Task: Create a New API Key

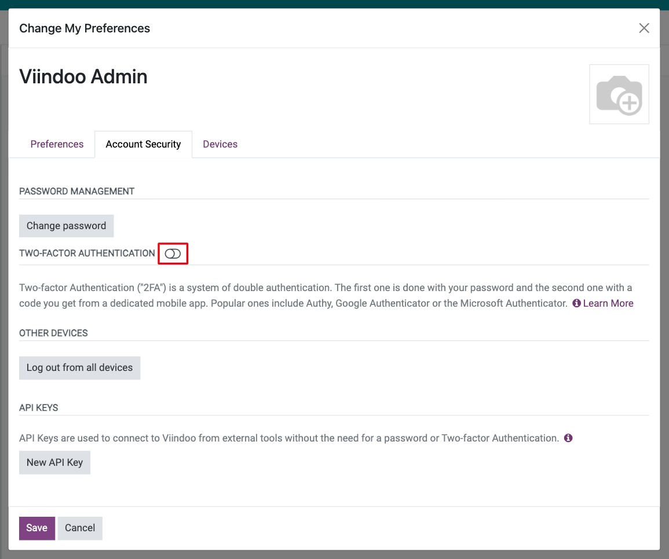Action: 54,462
